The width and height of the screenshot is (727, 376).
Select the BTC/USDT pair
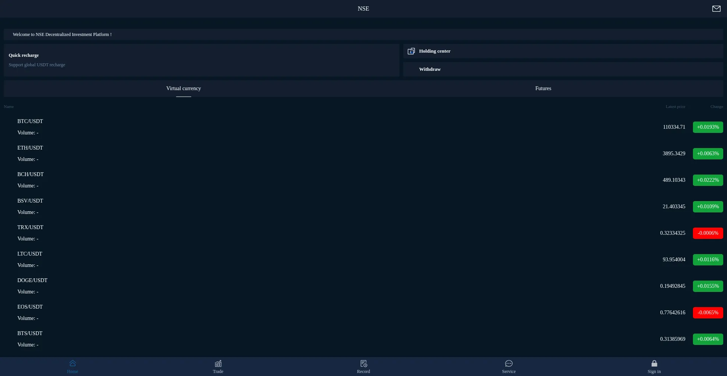click(30, 122)
